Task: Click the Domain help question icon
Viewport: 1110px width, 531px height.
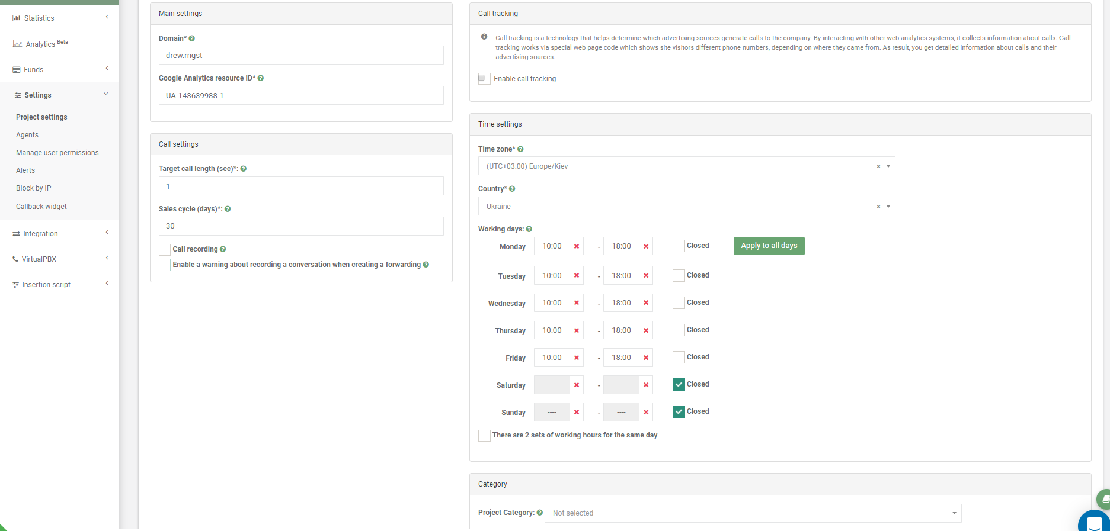Action: tap(191, 38)
